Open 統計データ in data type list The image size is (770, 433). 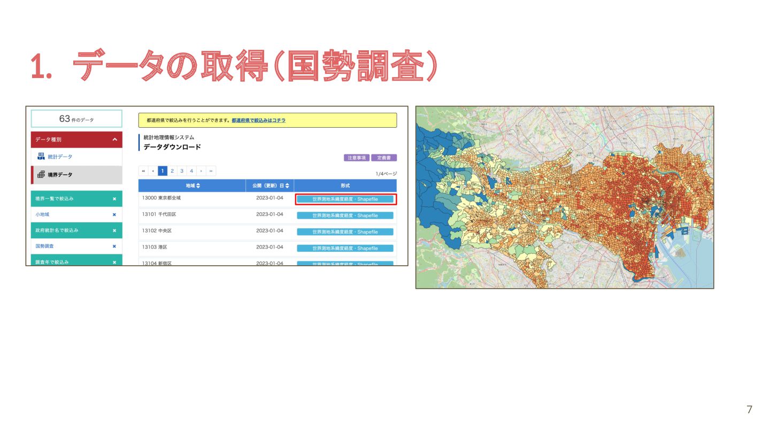(60, 157)
